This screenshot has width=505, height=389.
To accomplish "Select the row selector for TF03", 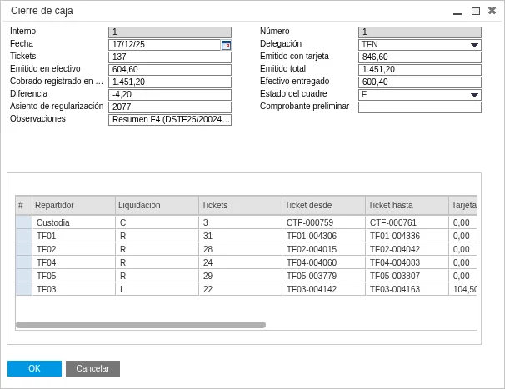I will pos(24,289).
